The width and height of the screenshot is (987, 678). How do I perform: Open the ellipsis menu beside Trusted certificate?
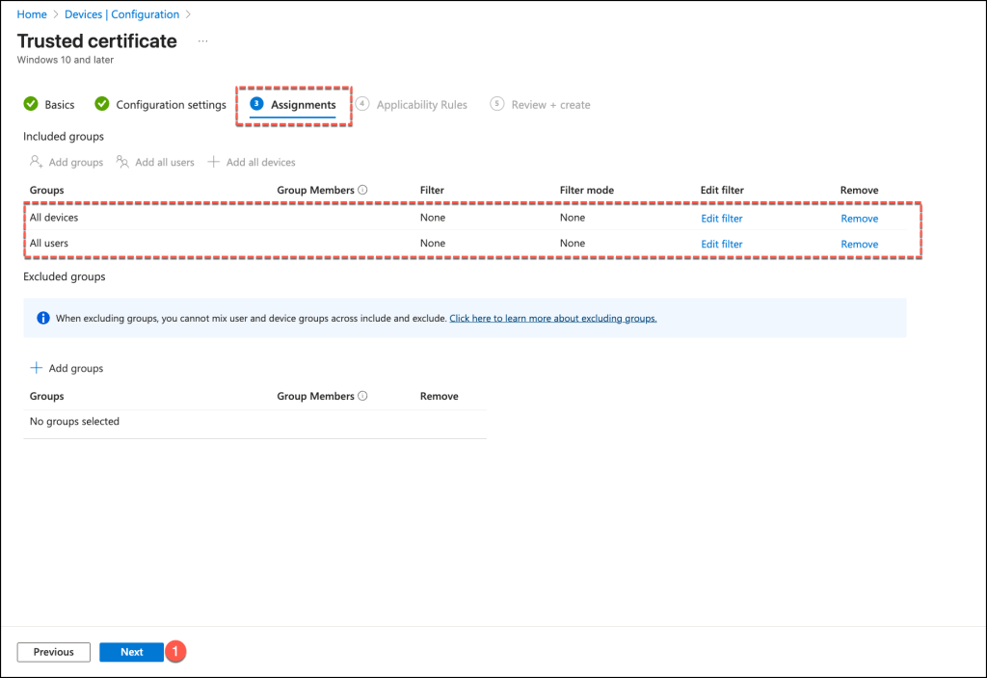[202, 41]
